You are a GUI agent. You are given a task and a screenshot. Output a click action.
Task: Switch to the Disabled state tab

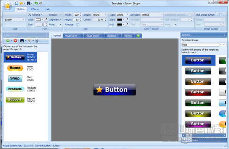pyautogui.click(x=113, y=36)
